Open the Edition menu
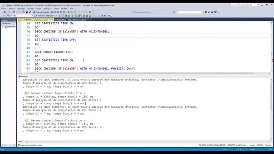Viewport: 274px width, 154px height. pos(12,9)
